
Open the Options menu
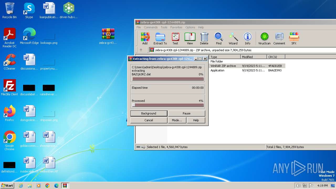tap(190, 27)
